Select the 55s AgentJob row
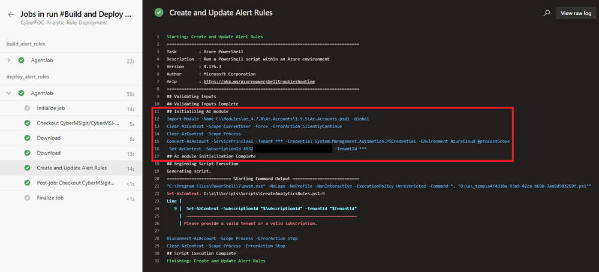The width and height of the screenshot is (599, 272). point(71,93)
